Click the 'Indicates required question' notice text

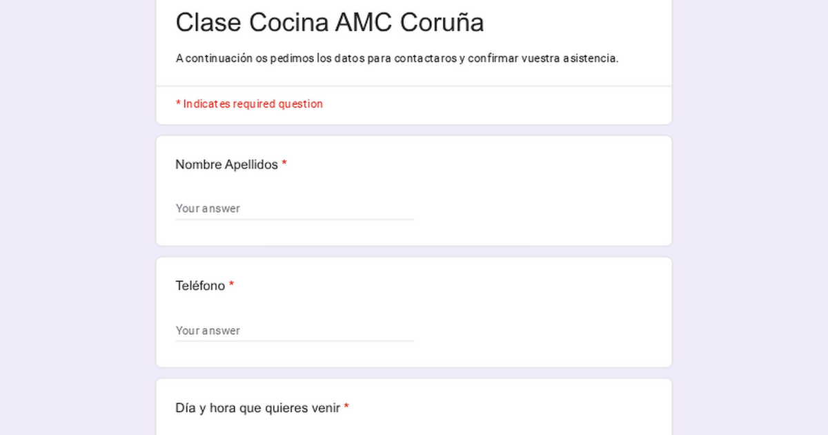253,104
